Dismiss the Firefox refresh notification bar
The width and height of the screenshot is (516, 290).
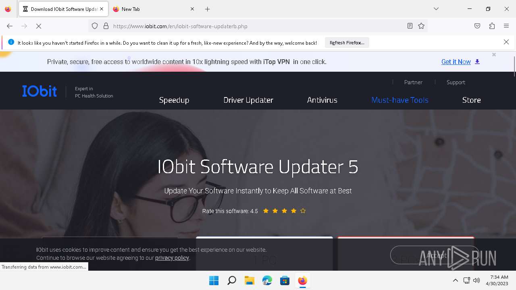(506, 42)
